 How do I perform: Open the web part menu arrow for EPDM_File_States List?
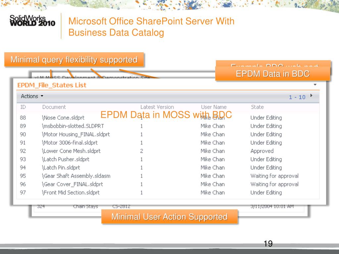tap(315, 85)
